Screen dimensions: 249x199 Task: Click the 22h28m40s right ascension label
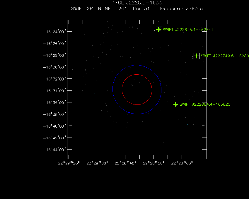coord(125,163)
